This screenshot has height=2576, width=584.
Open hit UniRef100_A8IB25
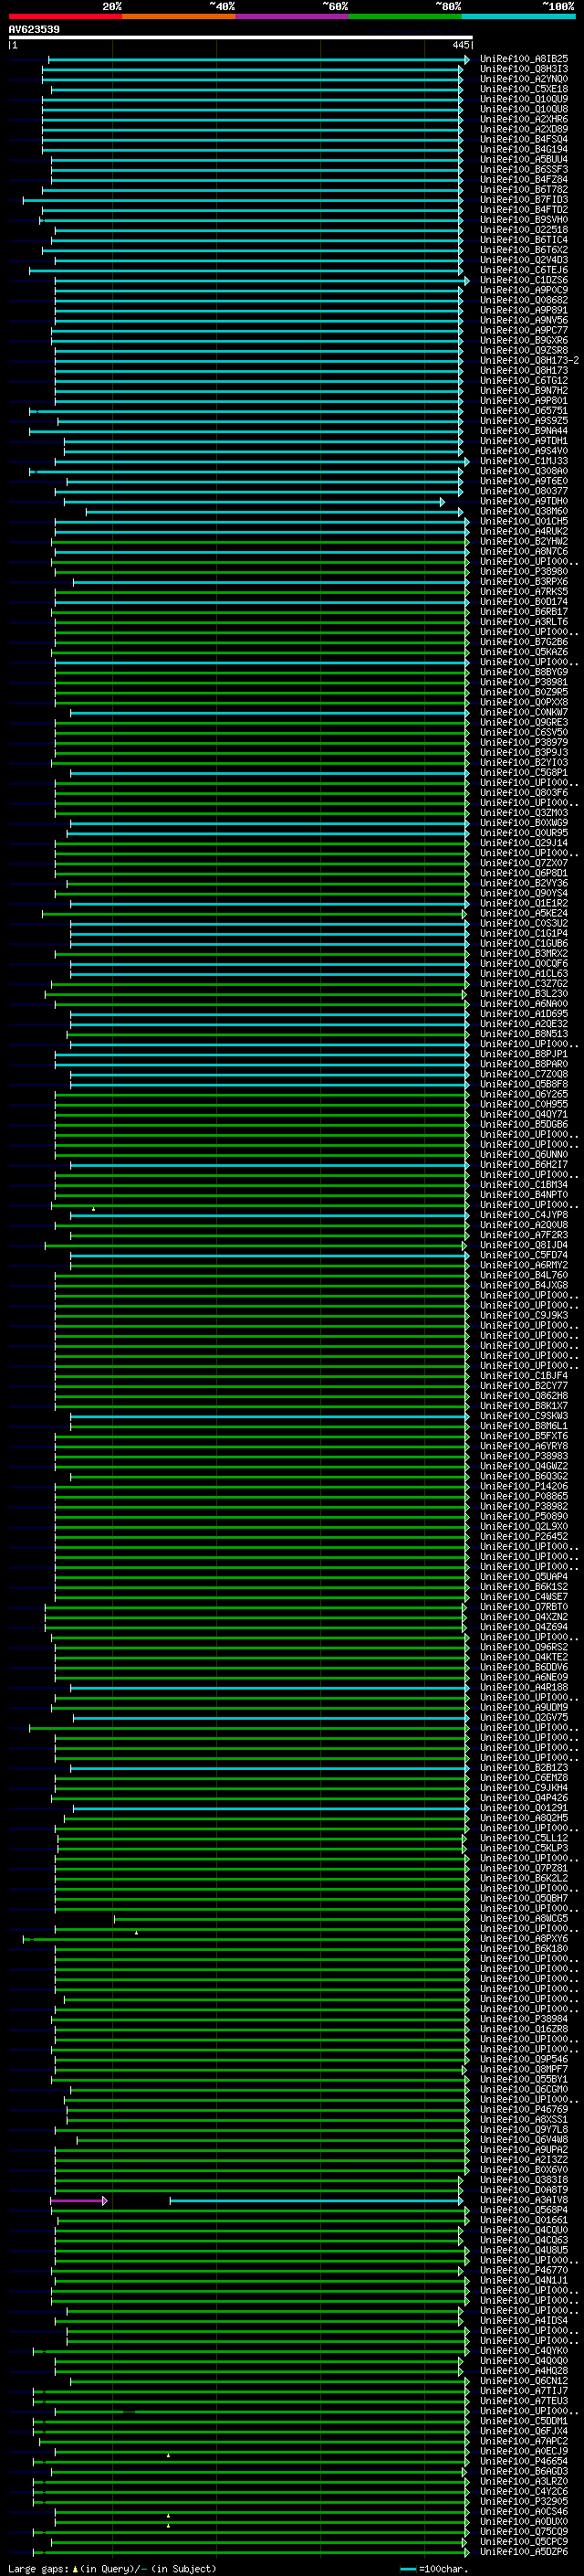pyautogui.click(x=523, y=59)
